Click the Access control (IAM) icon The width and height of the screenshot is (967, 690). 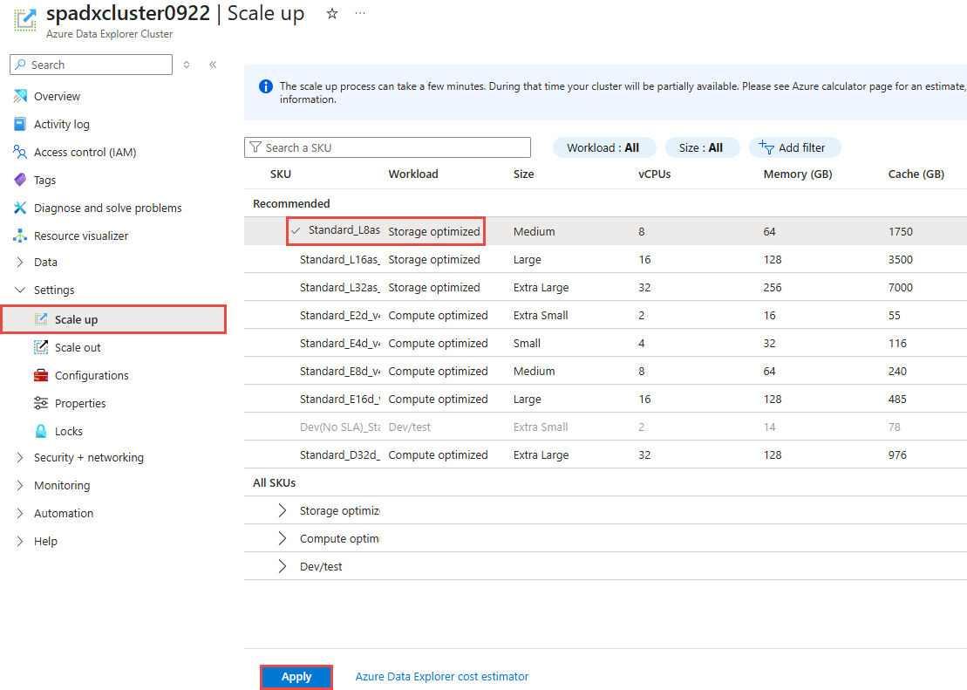(20, 152)
